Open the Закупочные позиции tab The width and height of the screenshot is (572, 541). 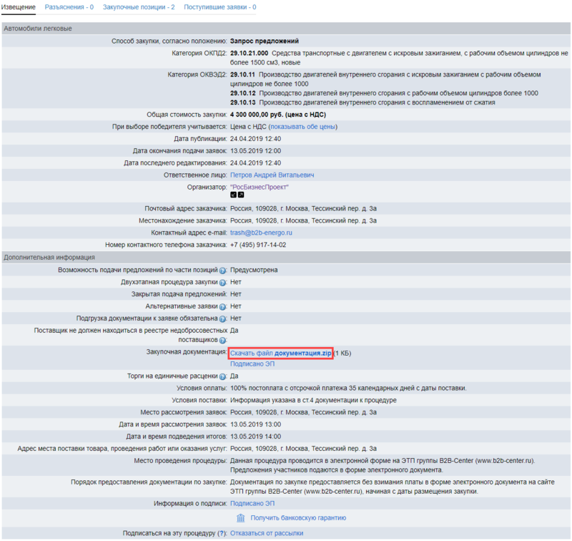pyautogui.click(x=139, y=7)
